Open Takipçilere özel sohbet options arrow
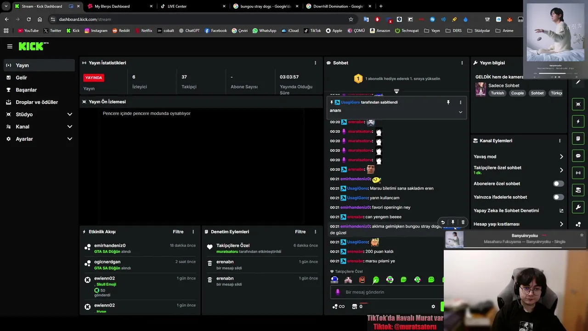The height and width of the screenshot is (331, 588). pyautogui.click(x=561, y=170)
